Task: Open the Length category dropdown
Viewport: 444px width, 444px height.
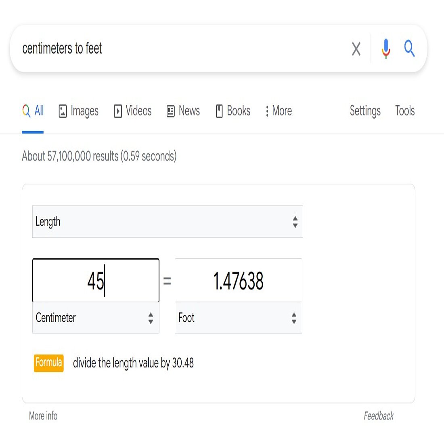Action: pos(167,222)
